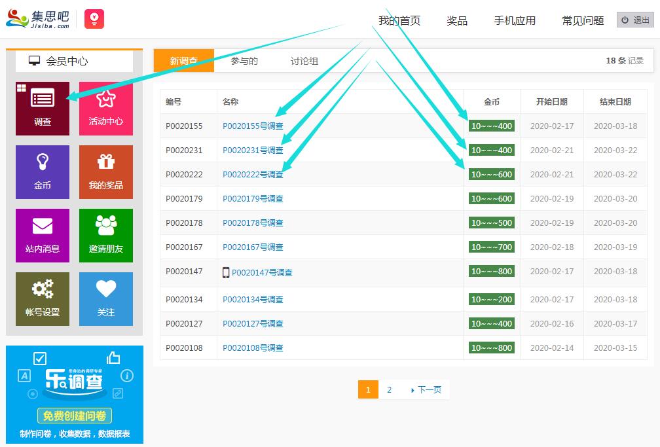The image size is (660, 447).
Task: Click the 免费创建问卷 button in the ad
Action: tap(75, 416)
